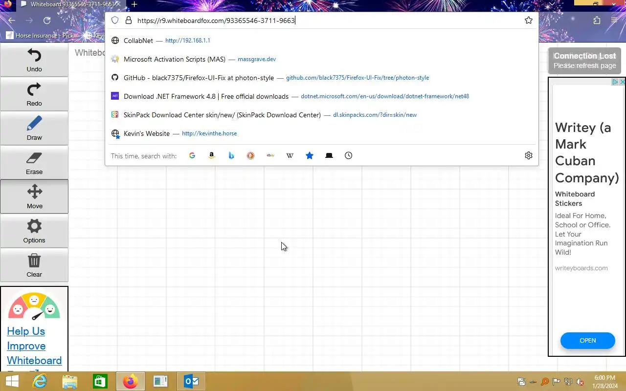
Task: Open Firefox hamburger menu
Action: pos(614,21)
